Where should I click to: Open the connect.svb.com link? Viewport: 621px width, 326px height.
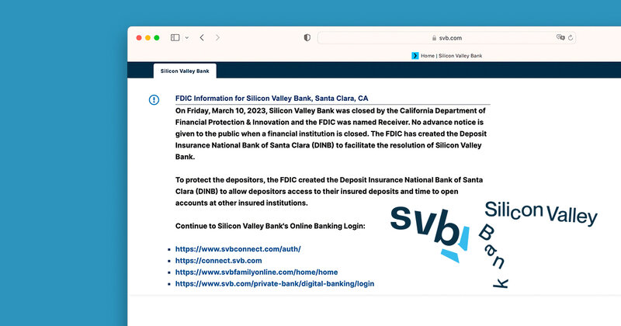coord(219,261)
